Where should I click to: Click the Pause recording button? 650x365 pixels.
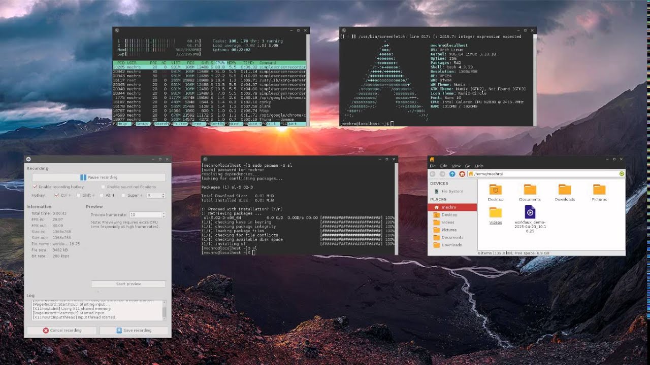point(99,177)
